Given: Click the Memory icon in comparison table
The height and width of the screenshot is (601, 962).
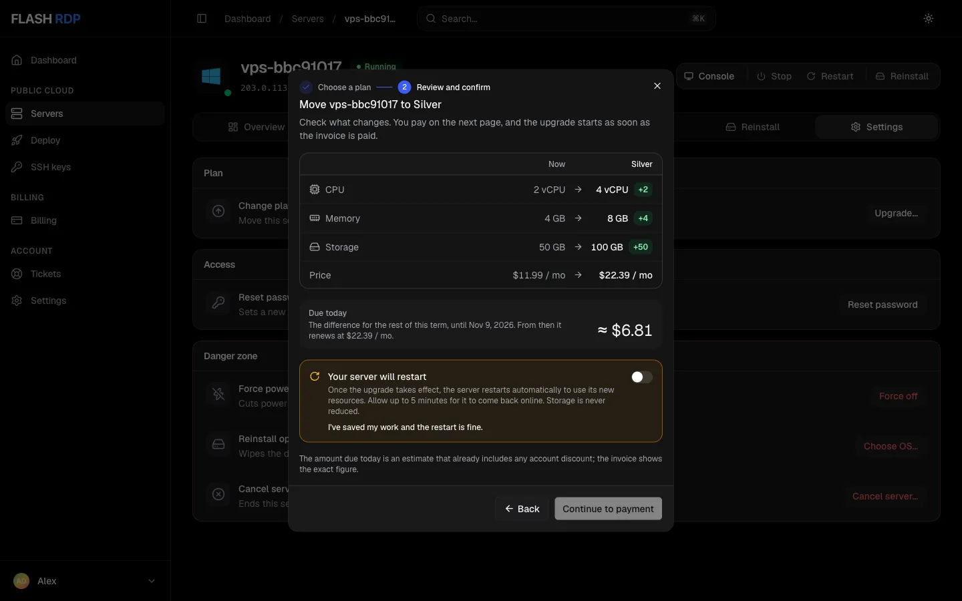Looking at the screenshot, I should [315, 218].
